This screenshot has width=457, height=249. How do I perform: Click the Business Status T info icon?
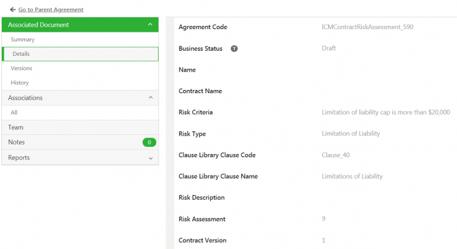[x=234, y=49]
